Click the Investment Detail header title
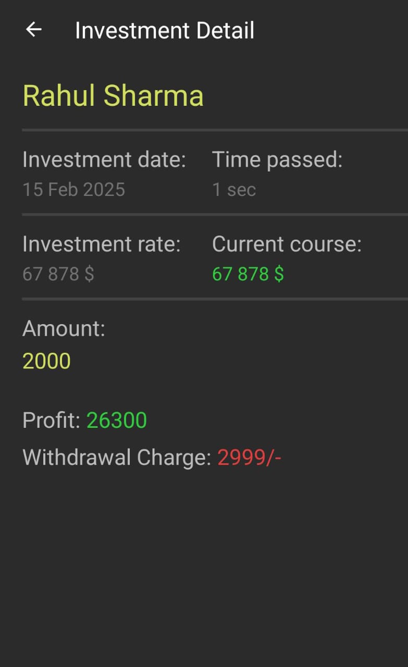The height and width of the screenshot is (667, 408). (x=165, y=30)
